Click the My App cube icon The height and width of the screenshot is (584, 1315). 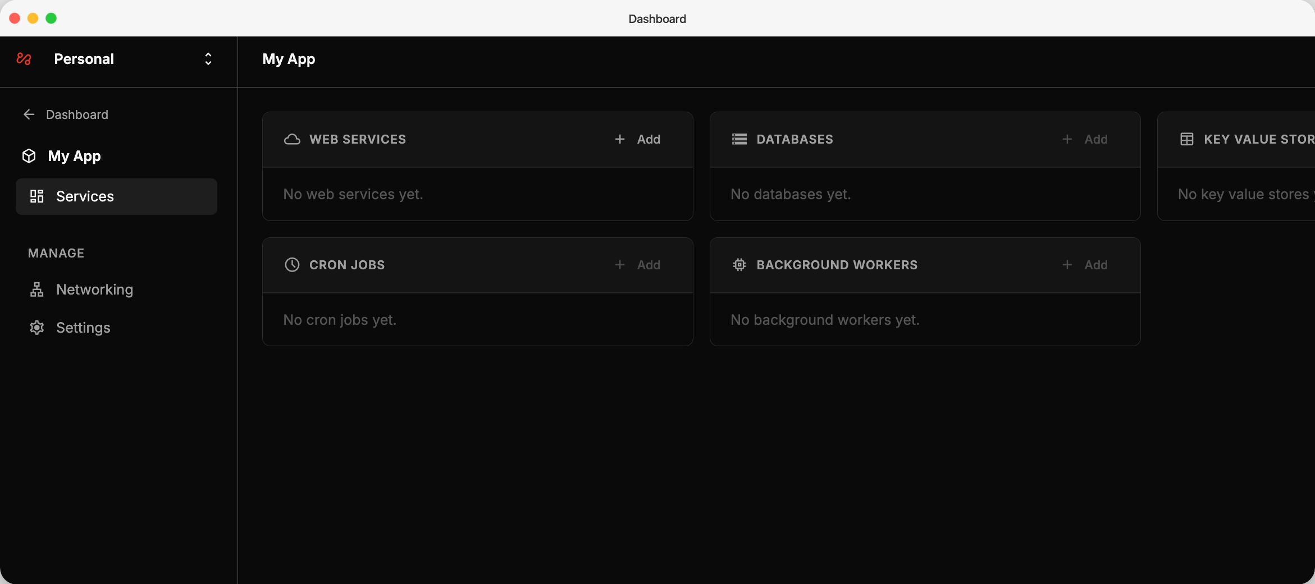(29, 156)
